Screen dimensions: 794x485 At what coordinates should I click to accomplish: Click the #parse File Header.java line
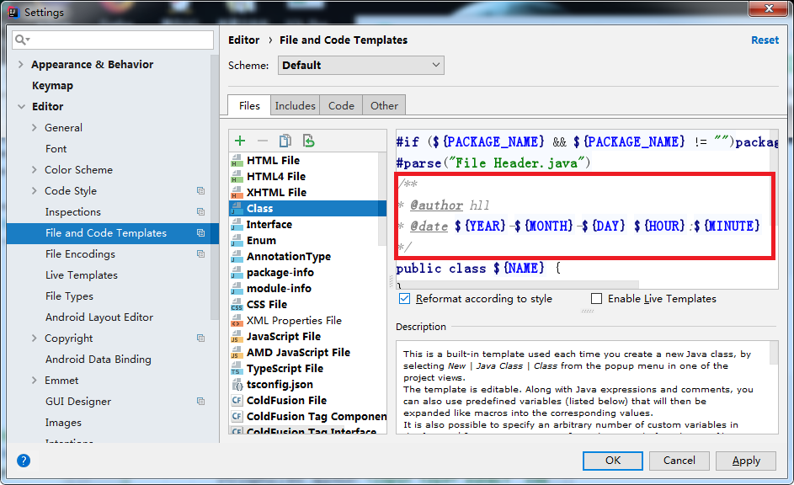(x=493, y=163)
